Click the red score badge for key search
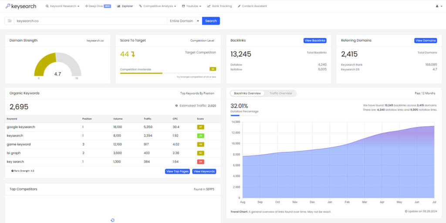The image size is (446, 223). (200, 162)
